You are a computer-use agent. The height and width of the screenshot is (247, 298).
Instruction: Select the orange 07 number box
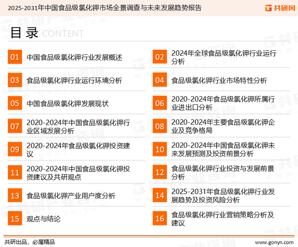pos(15,126)
